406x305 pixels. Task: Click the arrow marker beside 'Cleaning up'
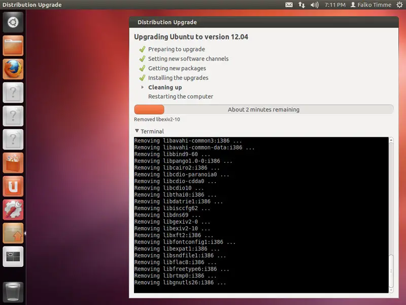coord(143,87)
